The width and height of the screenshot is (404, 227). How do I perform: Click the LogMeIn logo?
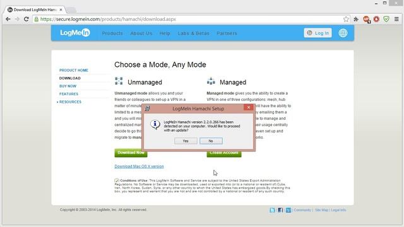pyautogui.click(x=75, y=33)
